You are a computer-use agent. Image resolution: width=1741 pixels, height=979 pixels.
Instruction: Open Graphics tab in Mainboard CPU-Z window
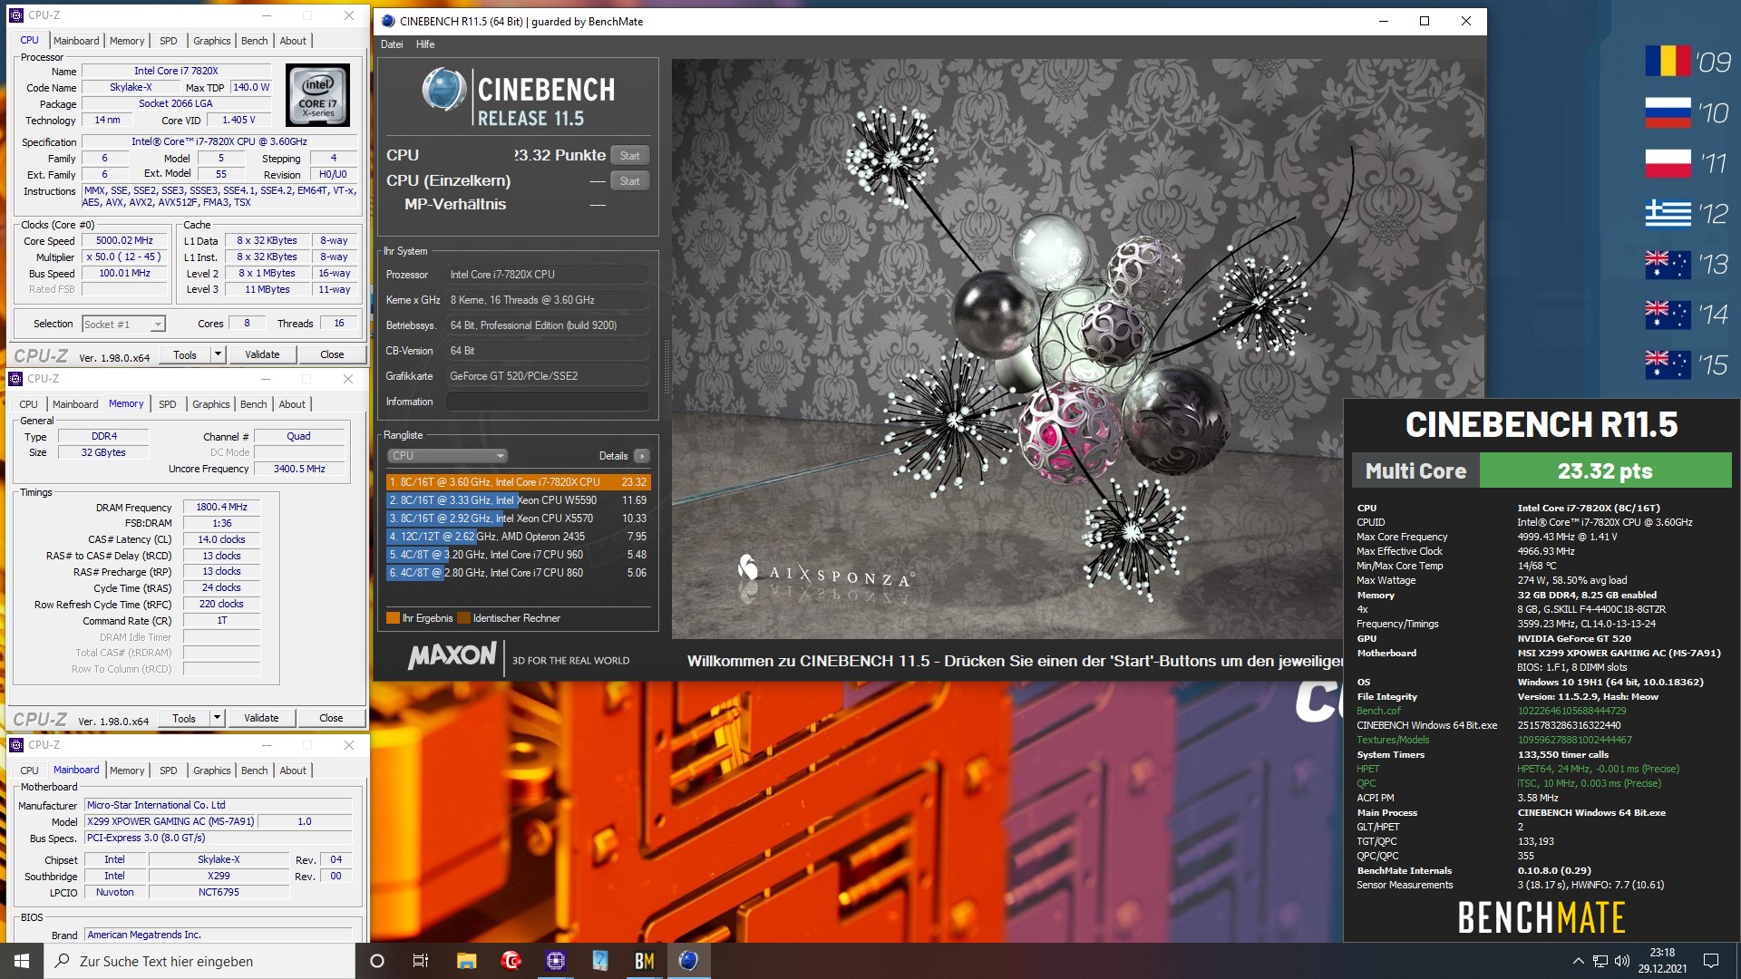click(212, 771)
